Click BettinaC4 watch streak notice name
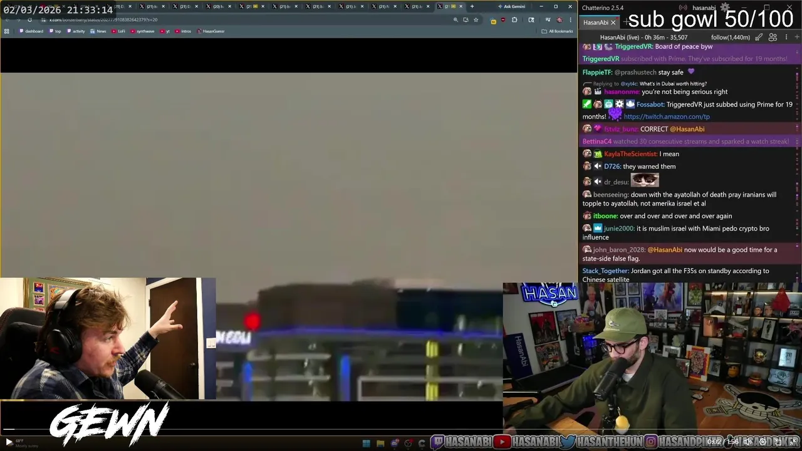The height and width of the screenshot is (451, 802). pos(597,142)
